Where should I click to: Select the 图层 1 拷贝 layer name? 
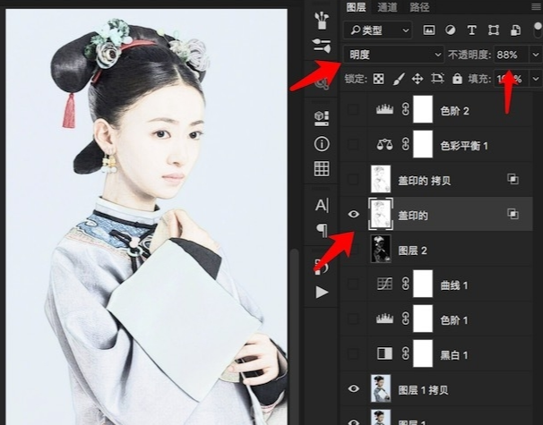(423, 390)
